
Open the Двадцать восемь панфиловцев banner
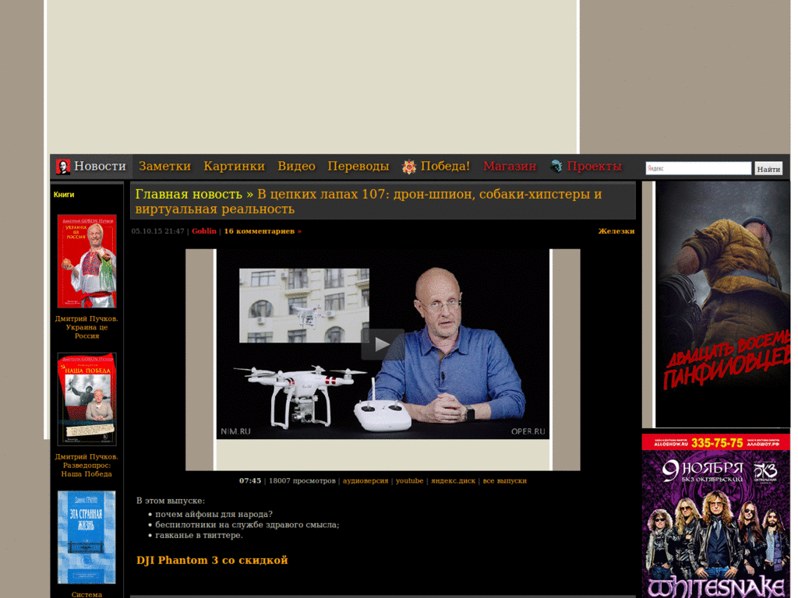pyautogui.click(x=722, y=304)
